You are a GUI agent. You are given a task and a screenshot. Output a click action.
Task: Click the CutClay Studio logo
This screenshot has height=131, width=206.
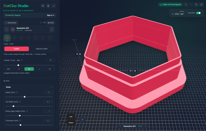(16, 6)
